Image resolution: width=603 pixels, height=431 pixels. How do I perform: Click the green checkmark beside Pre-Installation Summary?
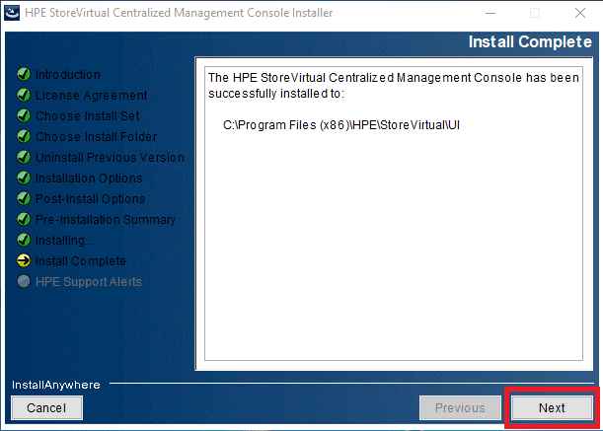click(24, 219)
